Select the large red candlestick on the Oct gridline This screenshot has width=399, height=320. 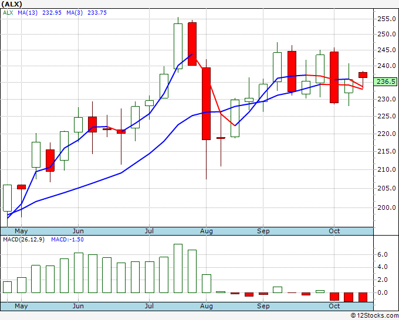pos(334,77)
